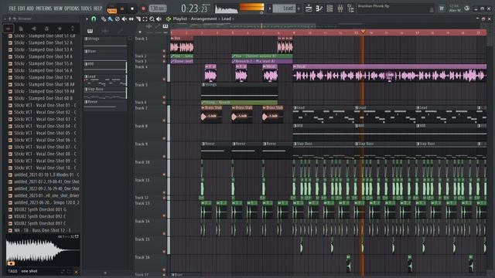The width and height of the screenshot is (495, 278).
Task: Clear the tag search with X icon
Action: (x=77, y=271)
